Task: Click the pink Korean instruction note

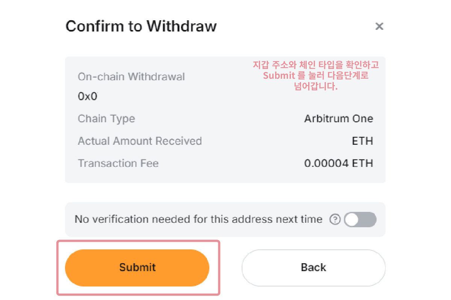Action: pyautogui.click(x=316, y=76)
